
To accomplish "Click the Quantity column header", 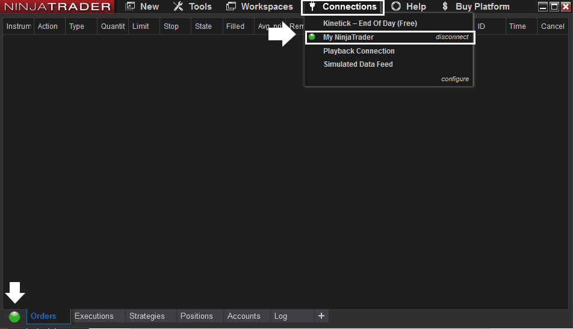I will point(113,26).
